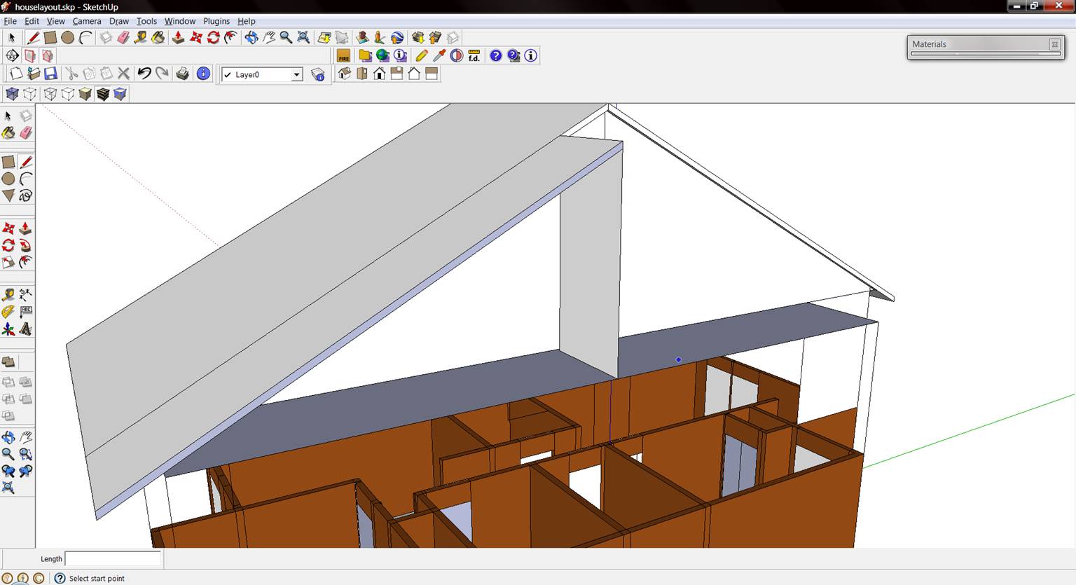Save the model with the floppy disk icon
Screen dimensions: 1076x585
(50, 74)
